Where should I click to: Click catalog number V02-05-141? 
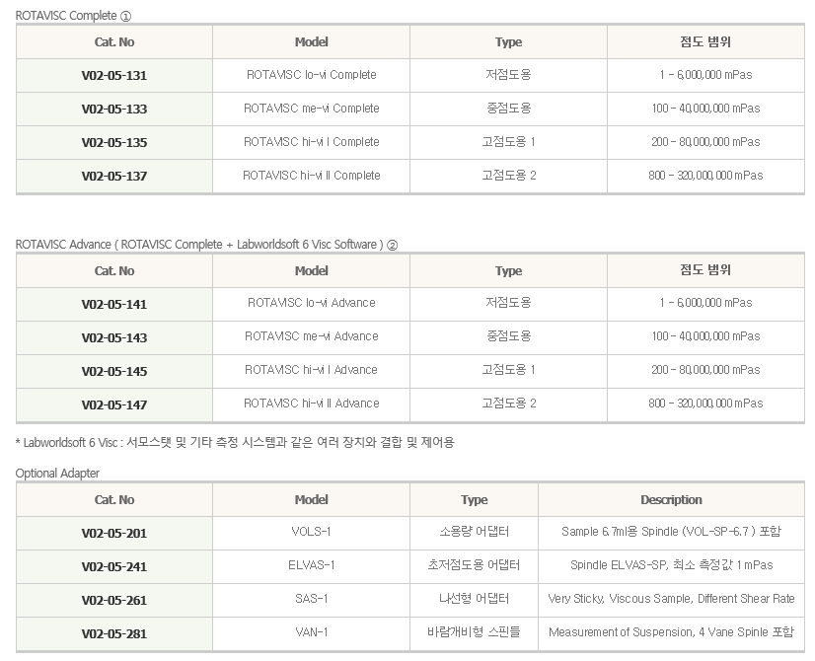(113, 304)
